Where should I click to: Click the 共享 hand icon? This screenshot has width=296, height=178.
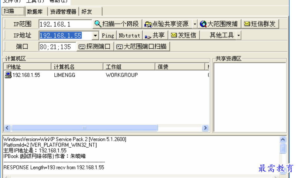tap(148, 36)
